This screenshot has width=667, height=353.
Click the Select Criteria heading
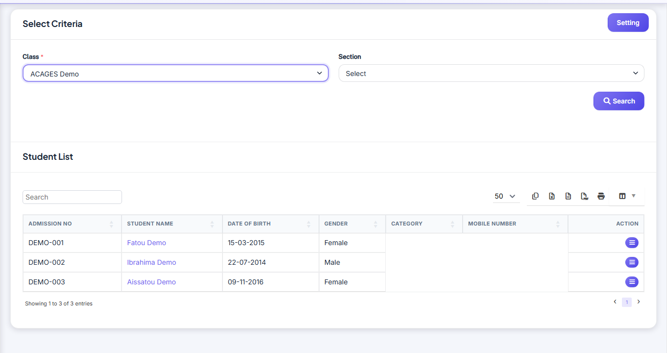coord(52,24)
